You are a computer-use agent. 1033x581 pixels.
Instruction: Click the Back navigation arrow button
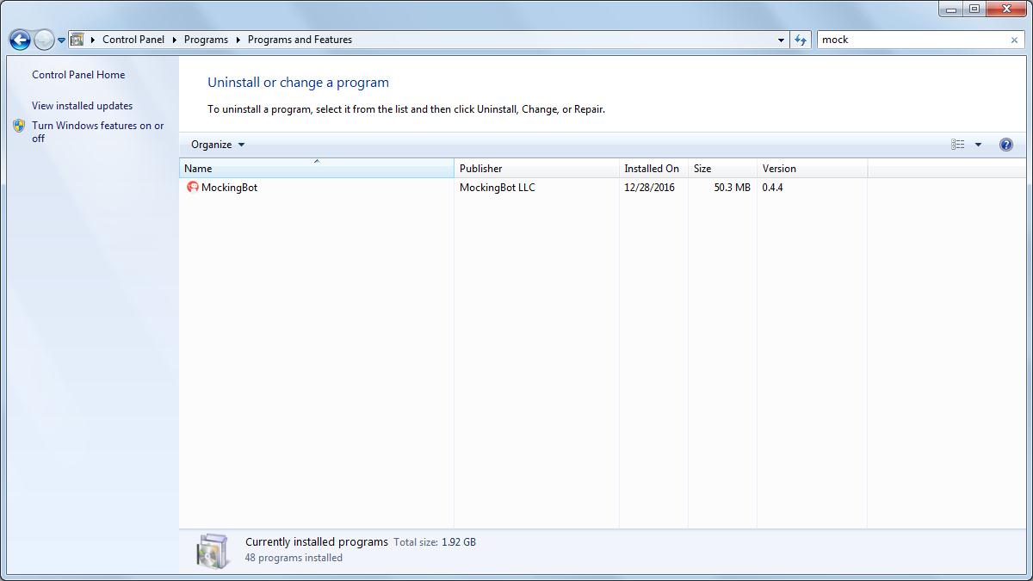pyautogui.click(x=20, y=40)
